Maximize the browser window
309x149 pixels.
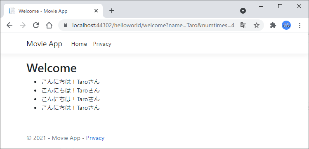coord(280,6)
